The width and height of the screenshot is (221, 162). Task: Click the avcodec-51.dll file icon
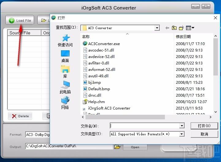[x=85, y=50]
